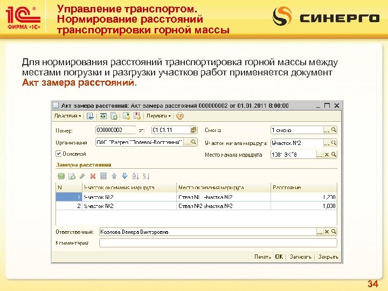Choose Участок начала маршрута via ellipsis button
This screenshot has height=291, width=388.
coord(327,143)
